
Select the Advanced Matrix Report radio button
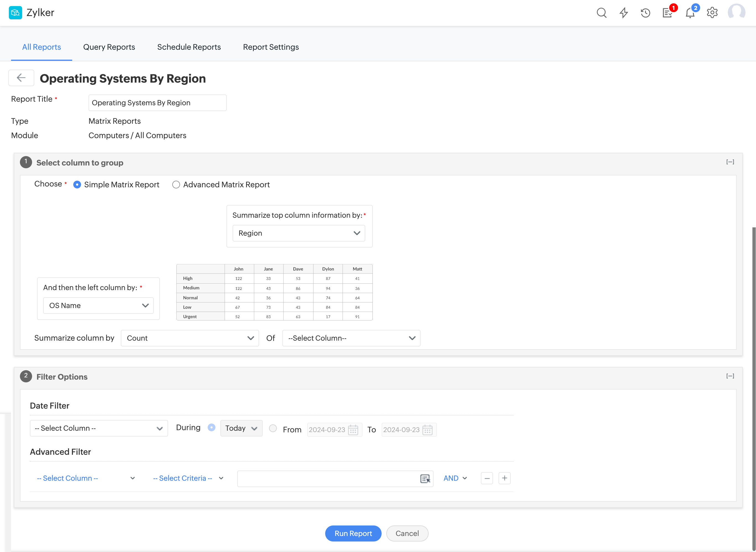[x=176, y=185]
